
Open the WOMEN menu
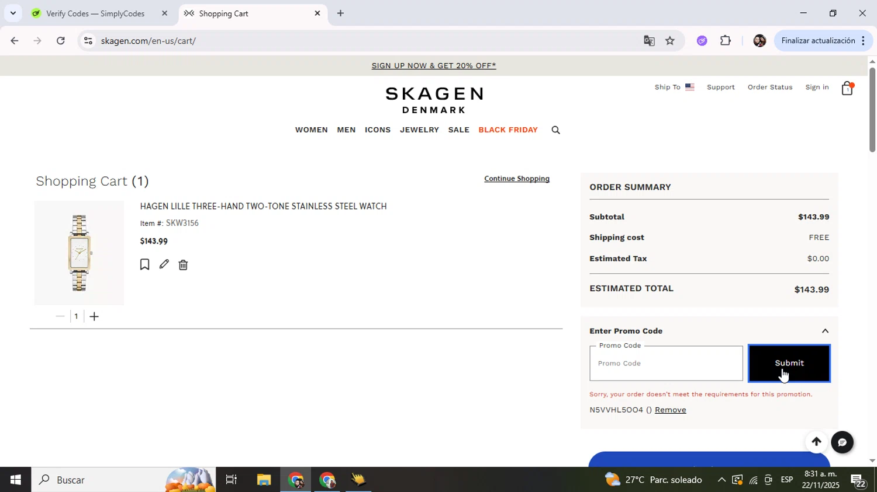click(311, 130)
